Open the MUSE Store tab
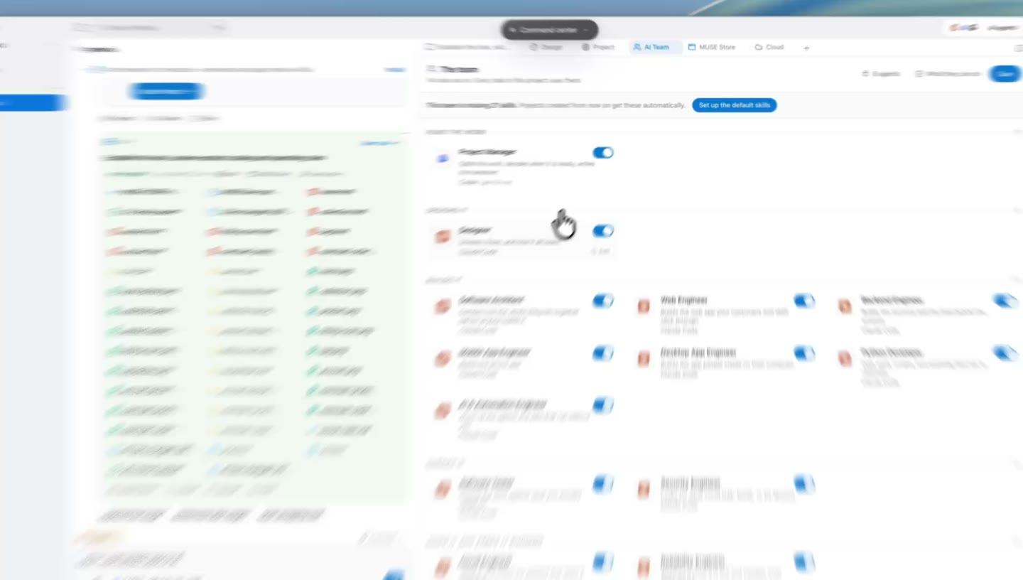Screen dimensions: 1023x580 [712, 47]
